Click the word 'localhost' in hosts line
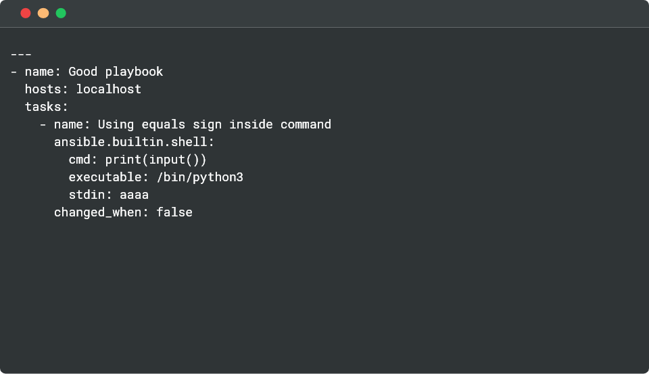 pos(108,89)
